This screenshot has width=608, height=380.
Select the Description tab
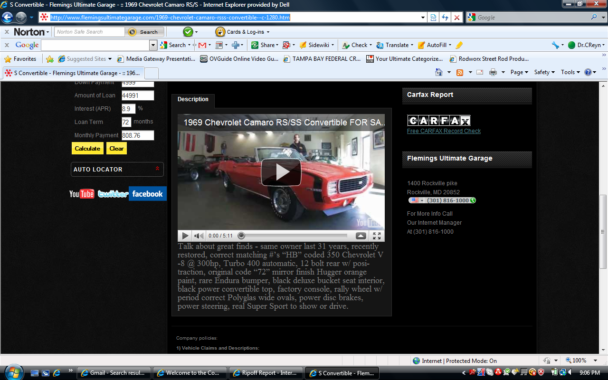pos(193,99)
